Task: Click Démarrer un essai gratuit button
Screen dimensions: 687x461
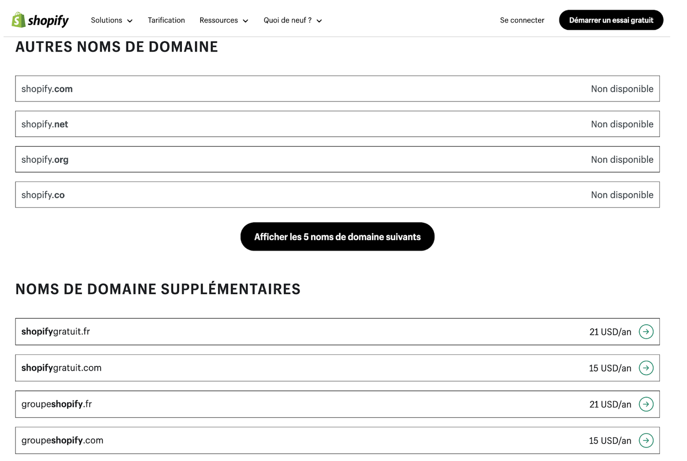Action: [x=611, y=20]
